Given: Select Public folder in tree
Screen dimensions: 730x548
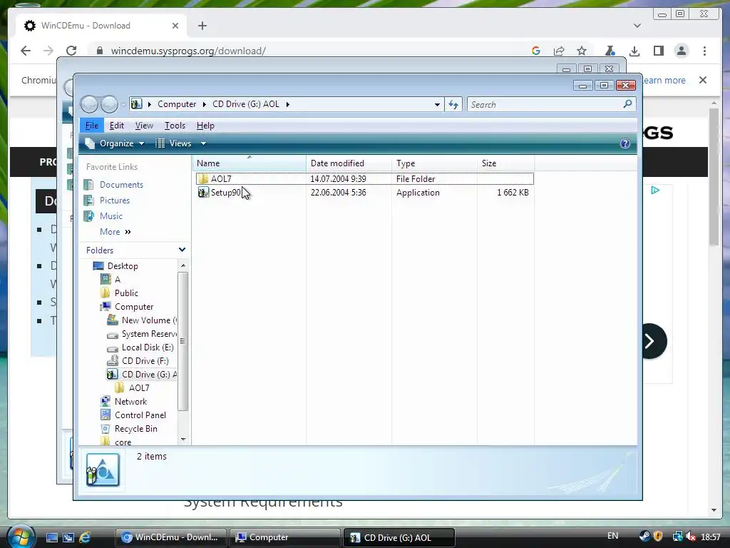Looking at the screenshot, I should pos(126,293).
